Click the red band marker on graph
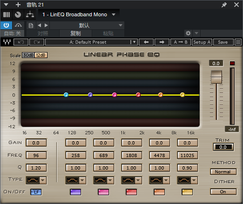243x204 pixels. [138, 95]
